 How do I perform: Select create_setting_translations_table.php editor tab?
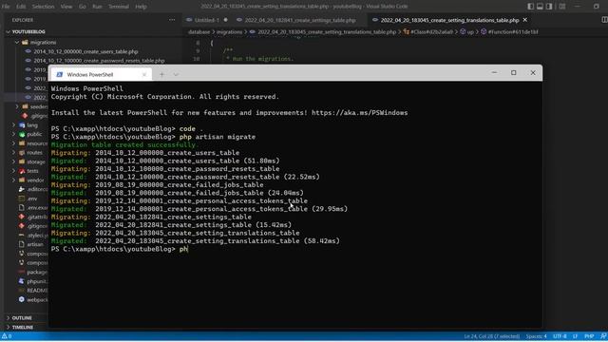[449, 20]
